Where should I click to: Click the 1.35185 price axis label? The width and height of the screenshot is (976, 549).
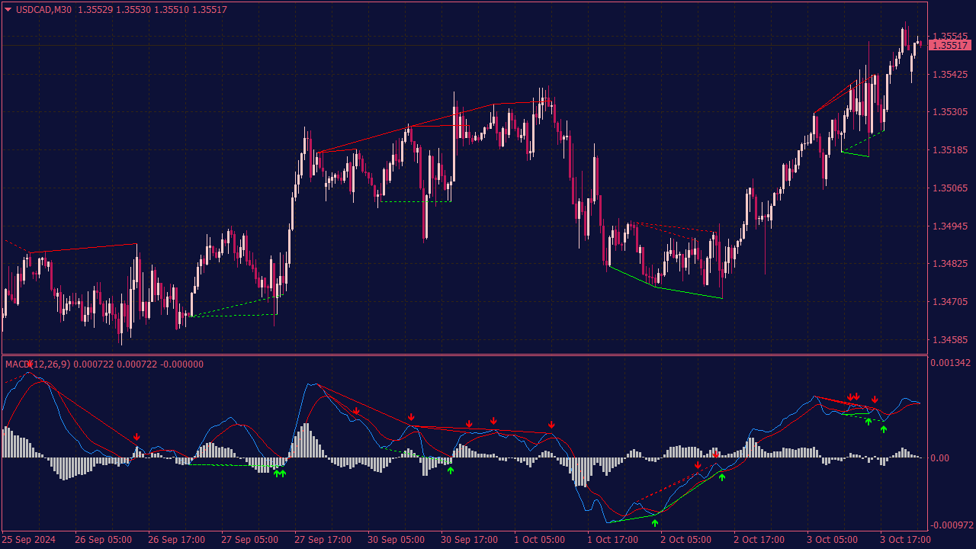coord(950,150)
